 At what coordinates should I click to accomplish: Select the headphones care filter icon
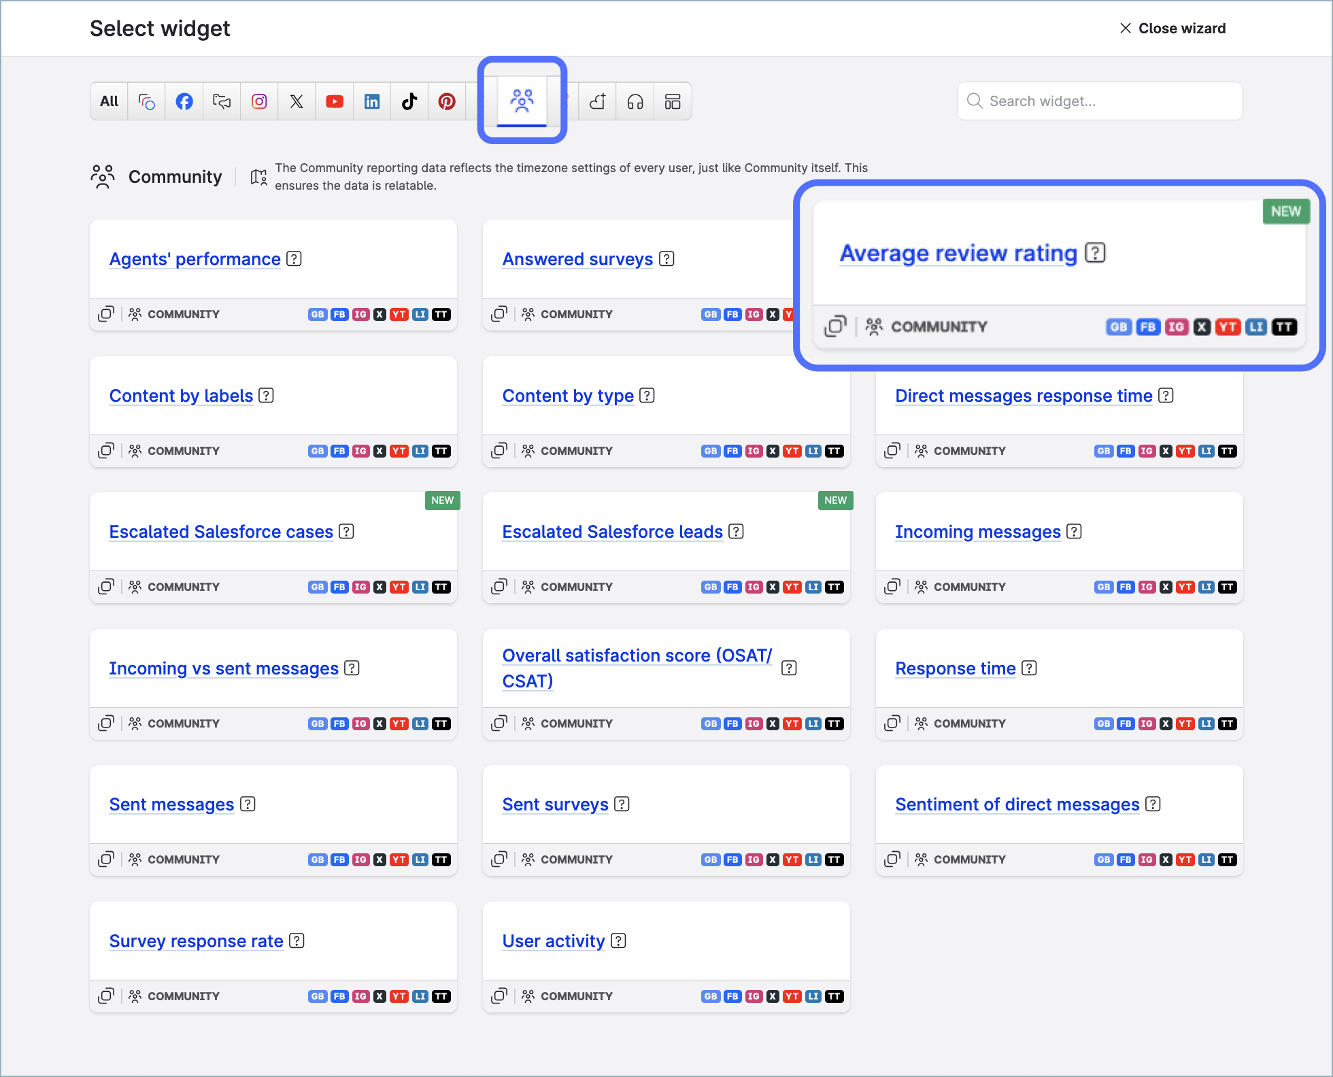coord(634,101)
